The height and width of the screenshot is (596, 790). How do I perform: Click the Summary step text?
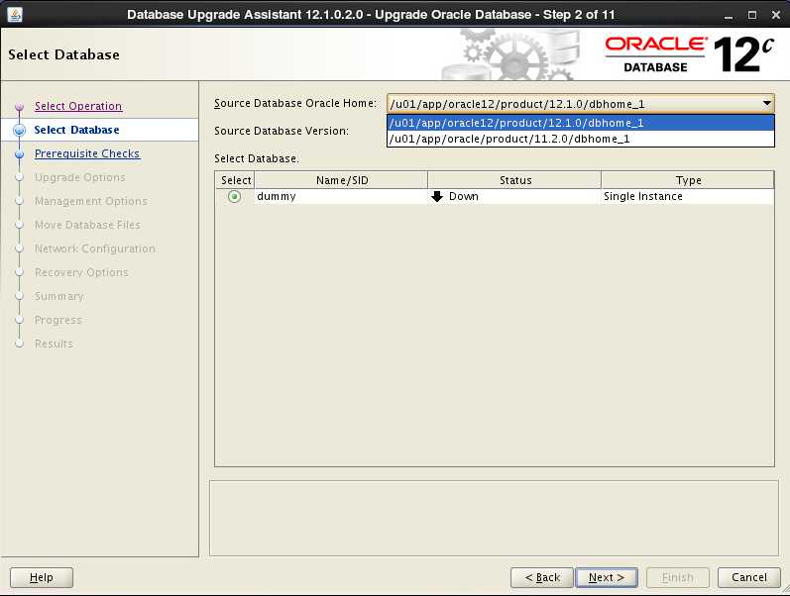pos(58,296)
